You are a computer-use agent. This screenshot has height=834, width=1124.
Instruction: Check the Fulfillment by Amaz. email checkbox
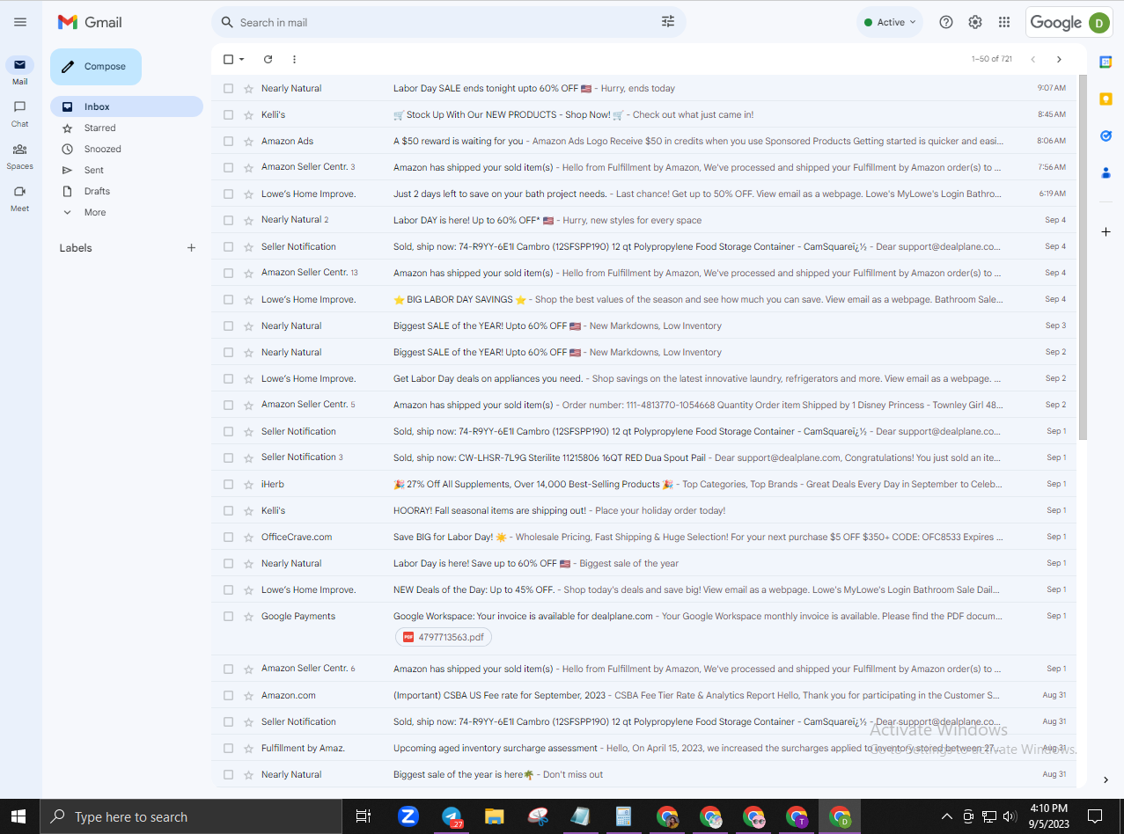pyautogui.click(x=229, y=748)
